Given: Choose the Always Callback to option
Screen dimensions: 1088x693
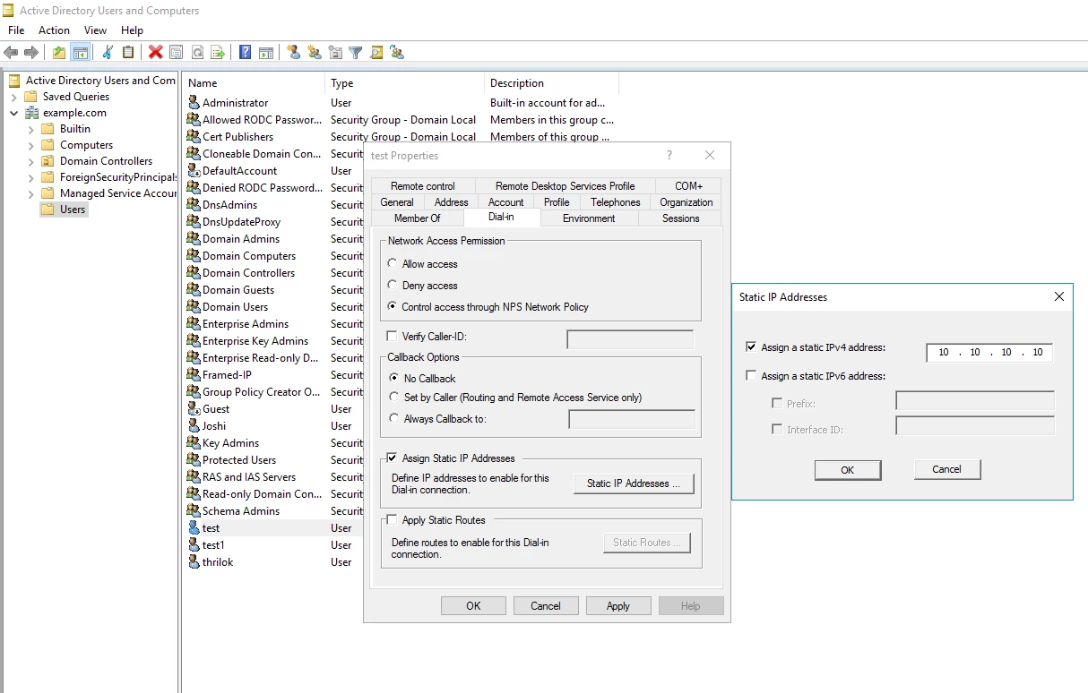Looking at the screenshot, I should pyautogui.click(x=393, y=418).
